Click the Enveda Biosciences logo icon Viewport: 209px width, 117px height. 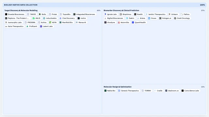6,14
